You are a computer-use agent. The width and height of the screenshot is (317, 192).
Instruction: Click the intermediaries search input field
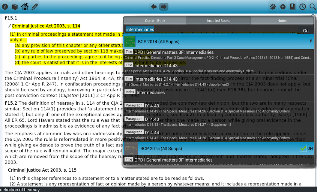[x=211, y=29]
